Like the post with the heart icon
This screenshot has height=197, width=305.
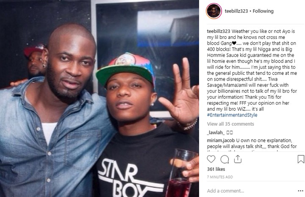(x=211, y=159)
